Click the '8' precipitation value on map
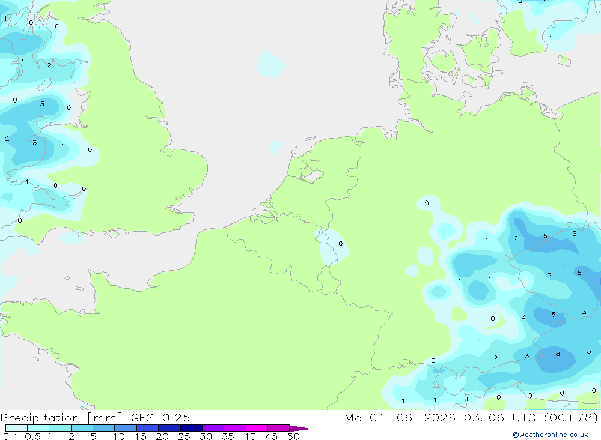The height and width of the screenshot is (440, 601). (558, 354)
